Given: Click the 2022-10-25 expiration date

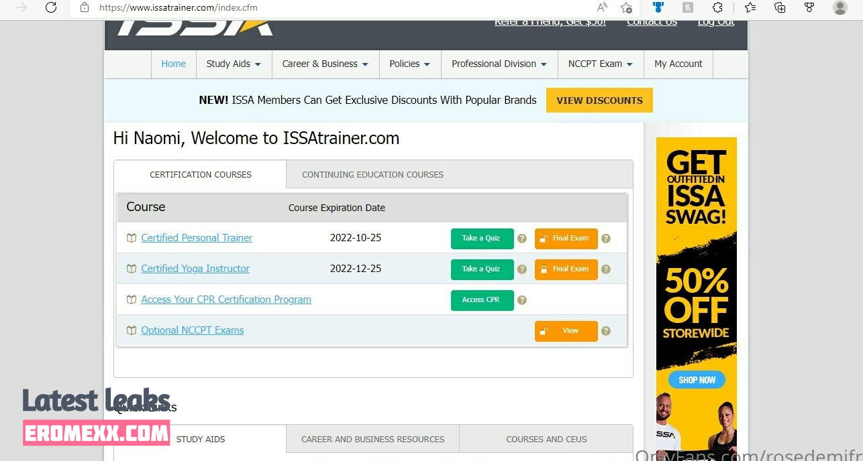Looking at the screenshot, I should tap(356, 238).
